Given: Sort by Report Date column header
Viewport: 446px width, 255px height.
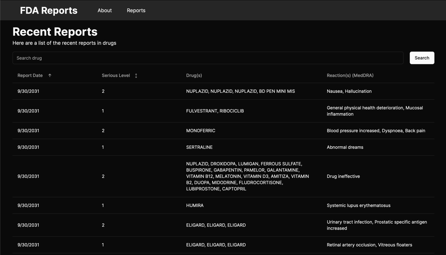Looking at the screenshot, I should coord(30,75).
